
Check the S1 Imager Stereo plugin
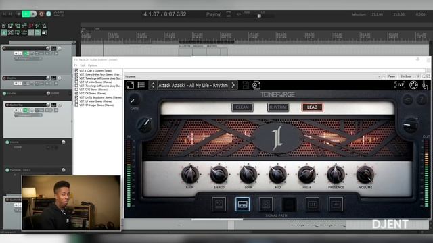click(76, 105)
